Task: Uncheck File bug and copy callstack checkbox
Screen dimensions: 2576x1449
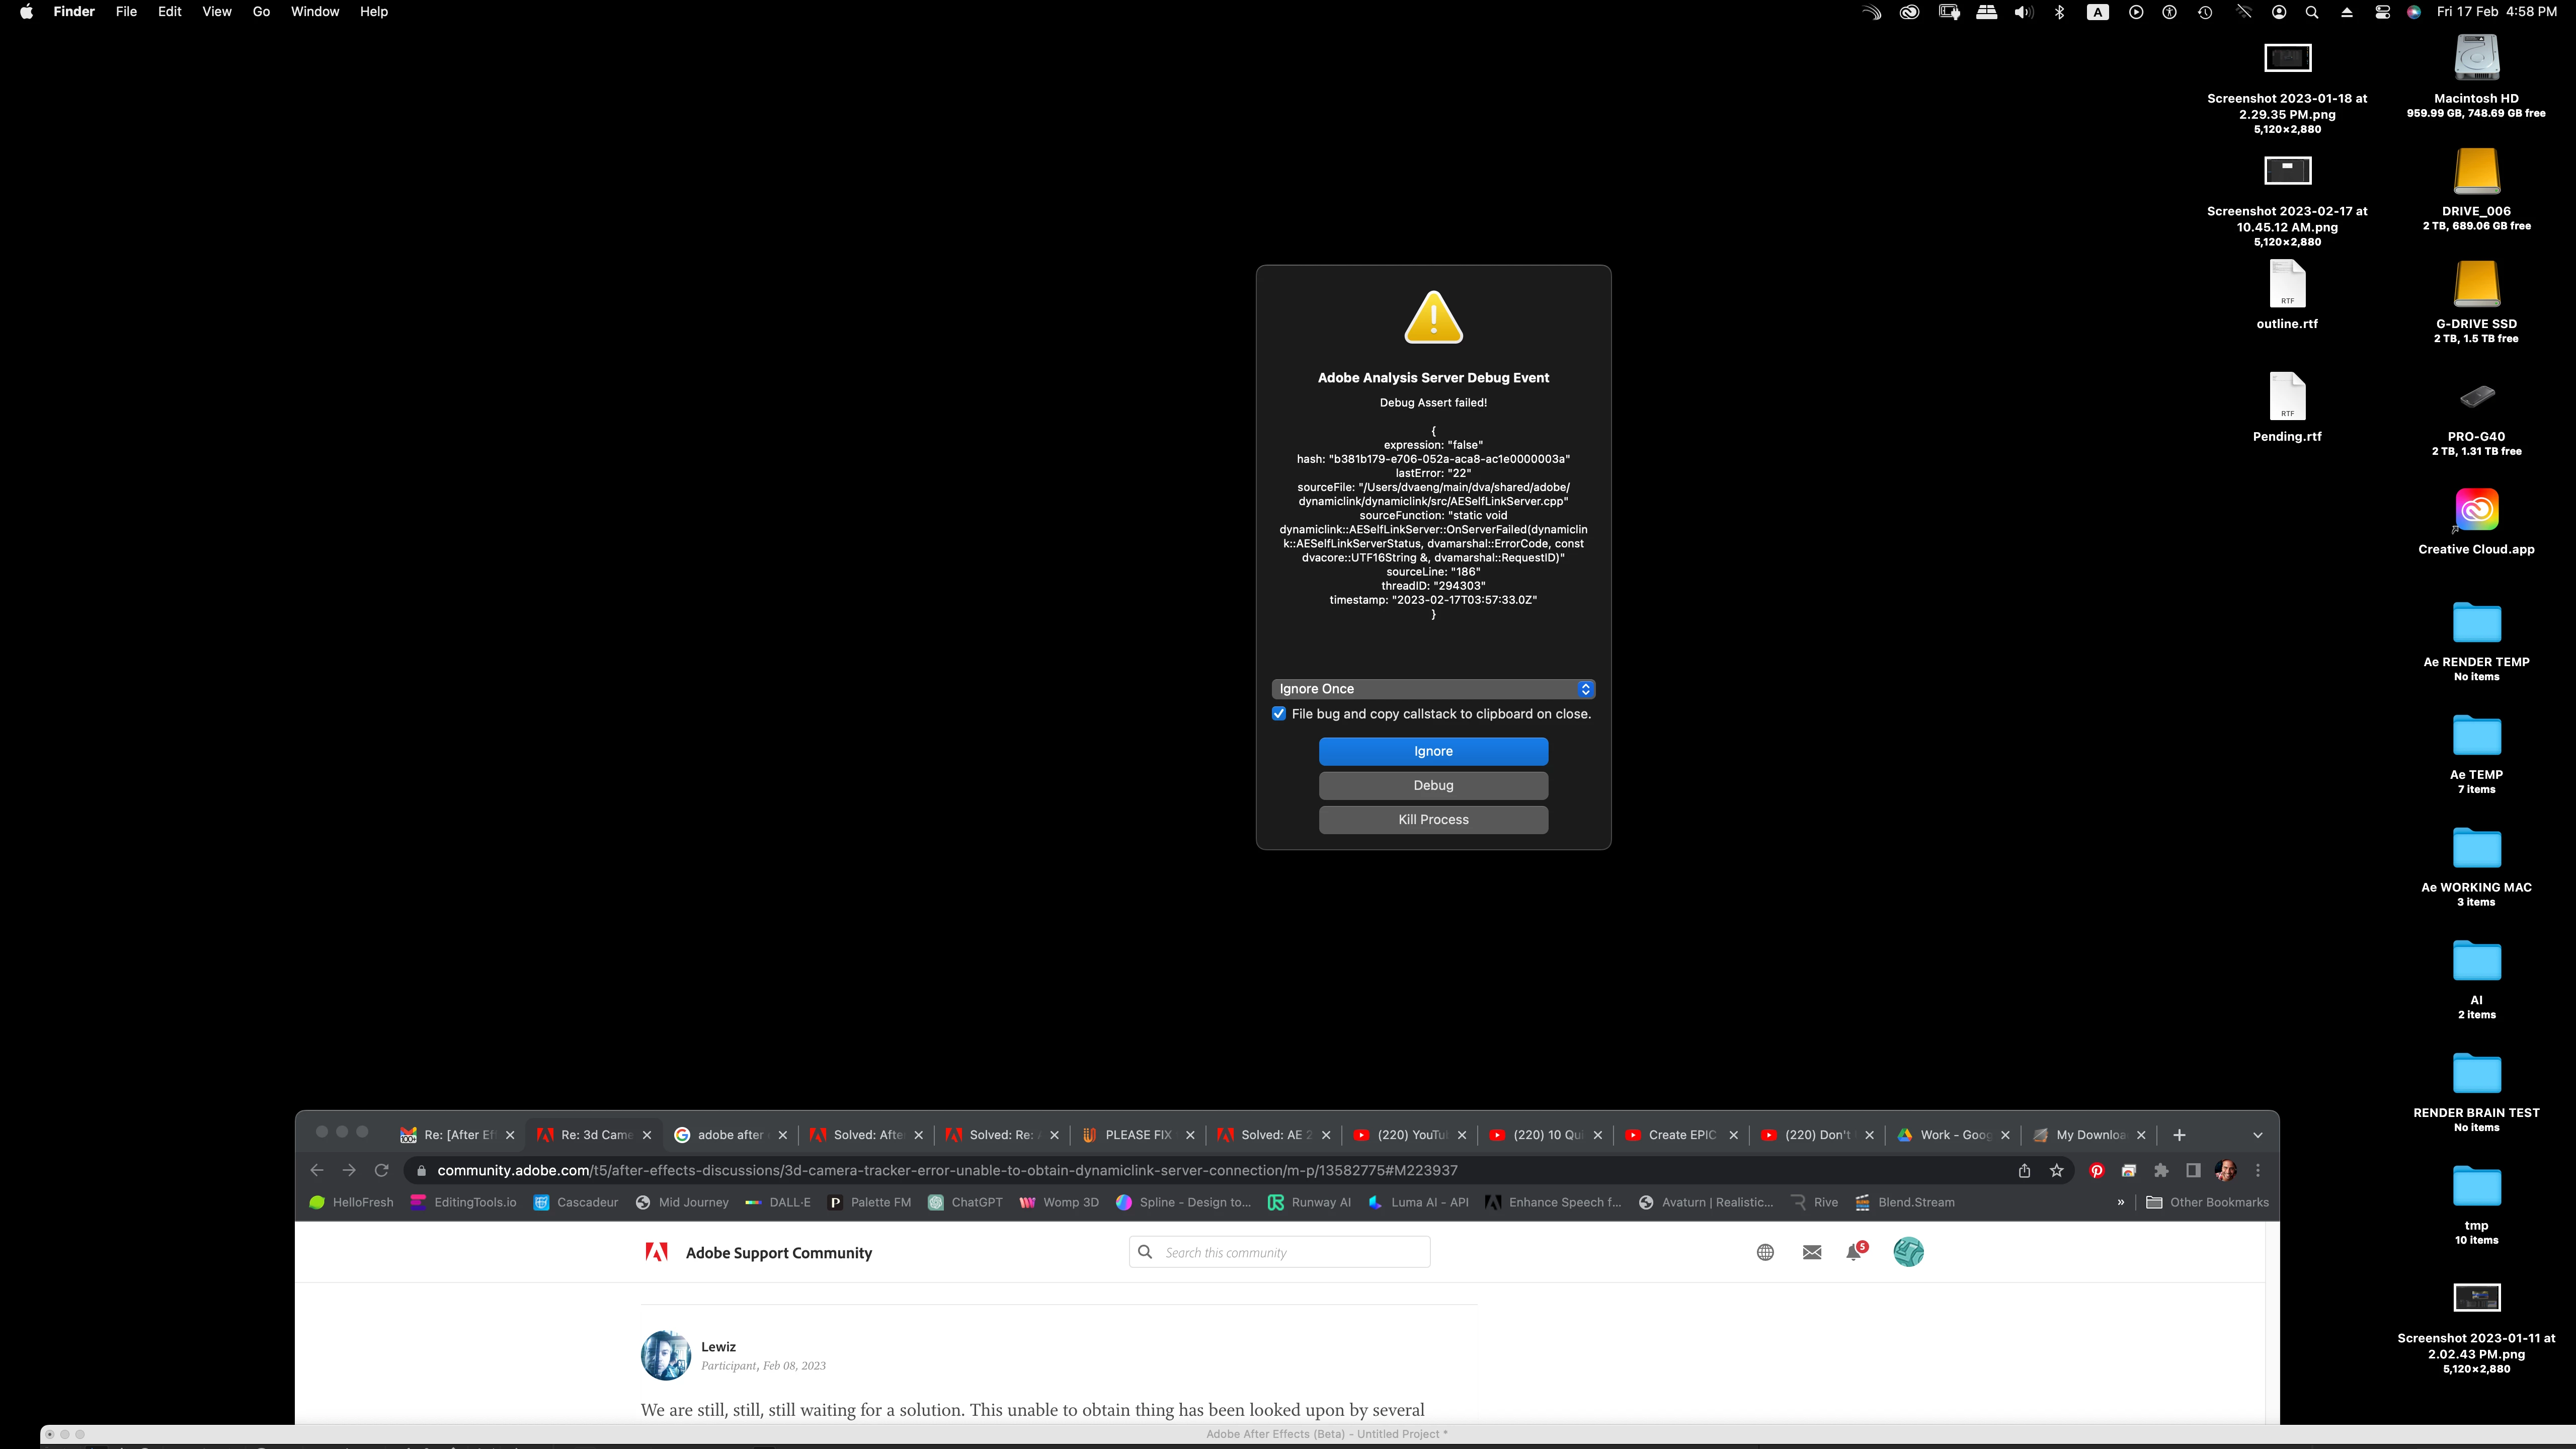Action: coord(1278,714)
